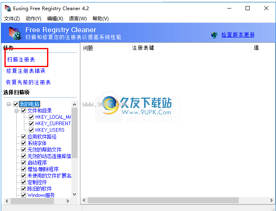Open the 文件(Z) menu

(x=12, y=19)
